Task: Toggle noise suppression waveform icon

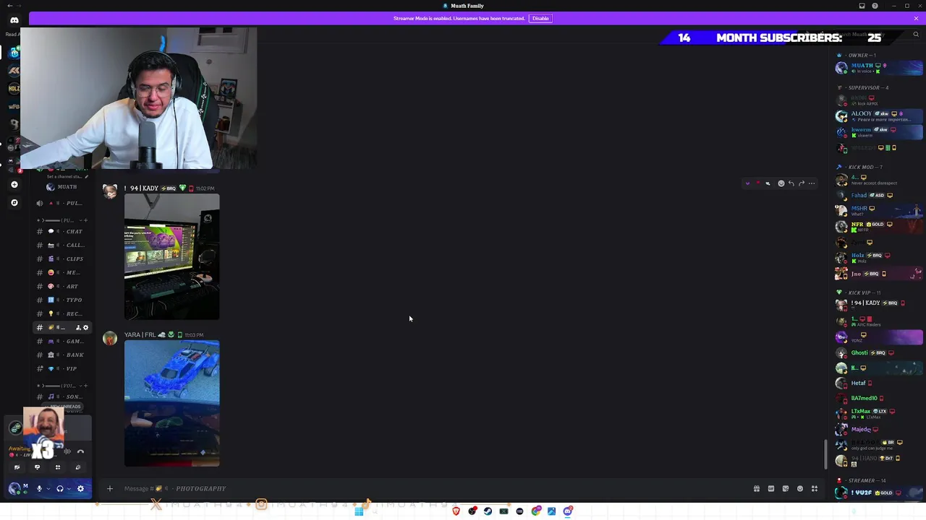Action: pos(67,452)
